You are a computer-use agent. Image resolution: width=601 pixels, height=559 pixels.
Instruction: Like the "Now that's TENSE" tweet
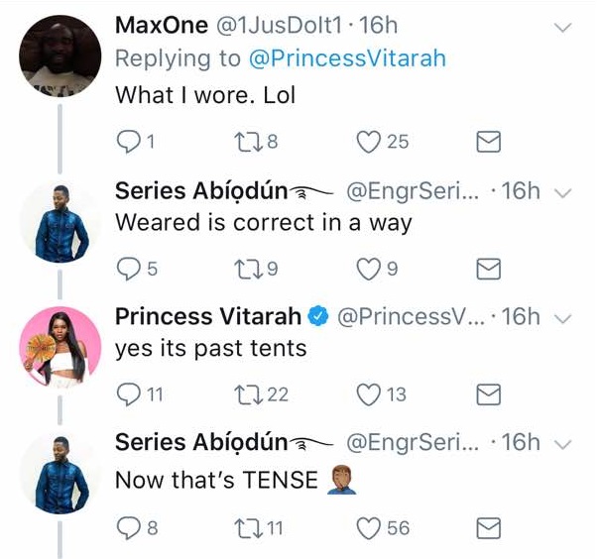[x=369, y=529]
